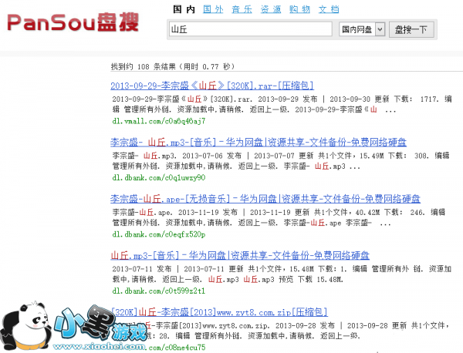Click the snippet mentioning 40.42M 下载
The image size is (463, 353).
pyautogui.click(x=279, y=217)
